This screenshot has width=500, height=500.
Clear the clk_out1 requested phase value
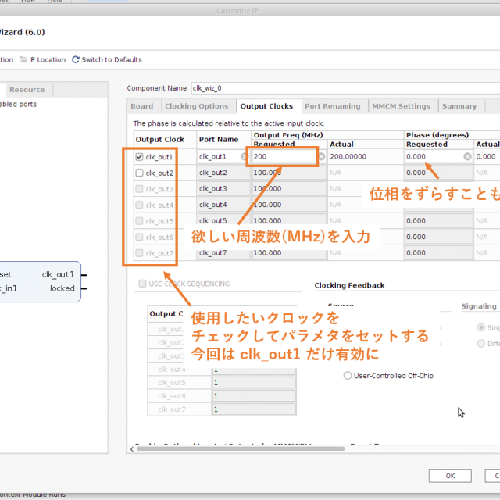[x=467, y=157]
